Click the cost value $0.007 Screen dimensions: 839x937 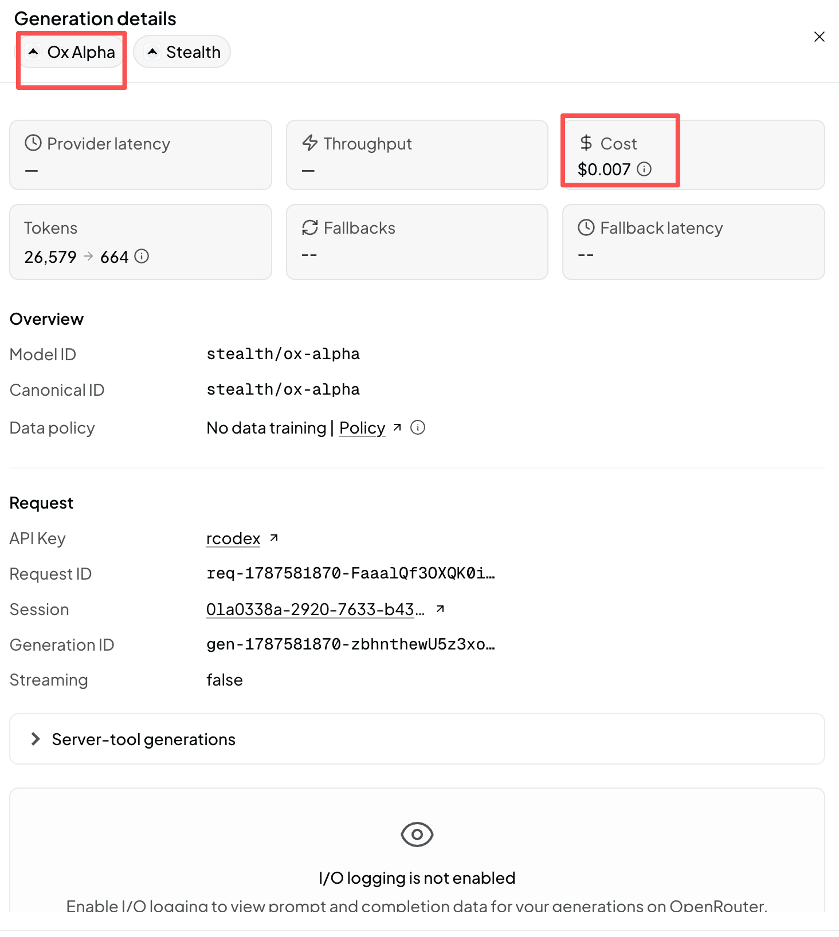[604, 170]
